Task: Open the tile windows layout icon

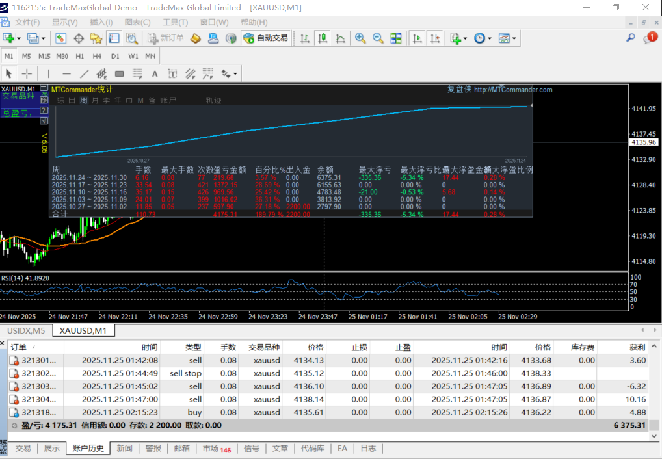Action: (x=396, y=38)
